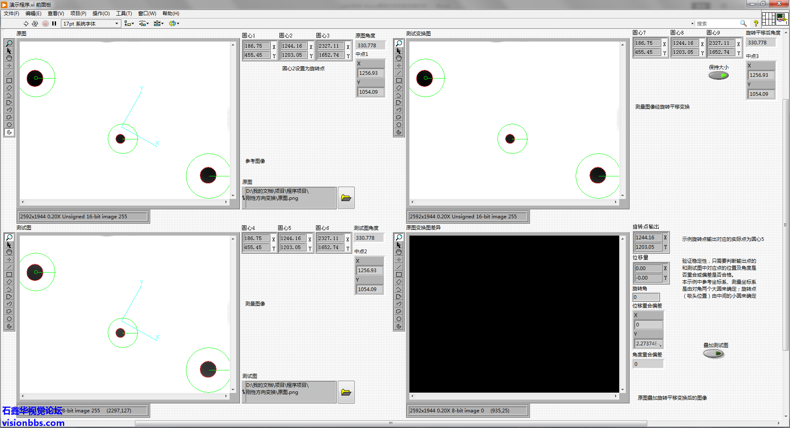The image size is (790, 428).
Task: Expand the Align Objects toolbar dropdown
Action: [129, 23]
